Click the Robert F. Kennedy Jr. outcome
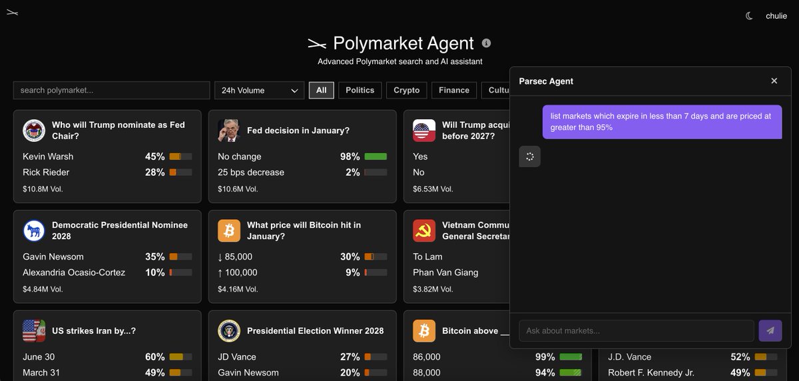799x381 pixels. 692,373
